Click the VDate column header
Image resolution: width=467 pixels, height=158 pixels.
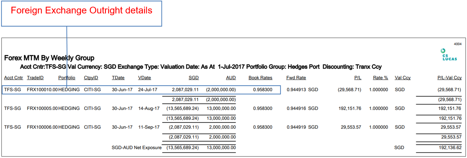(144, 78)
